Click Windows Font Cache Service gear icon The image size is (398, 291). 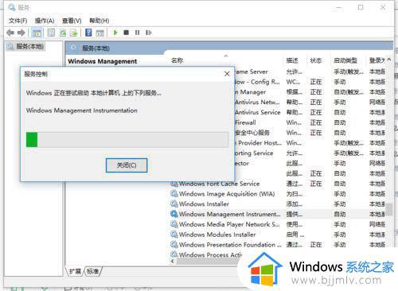[174, 184]
